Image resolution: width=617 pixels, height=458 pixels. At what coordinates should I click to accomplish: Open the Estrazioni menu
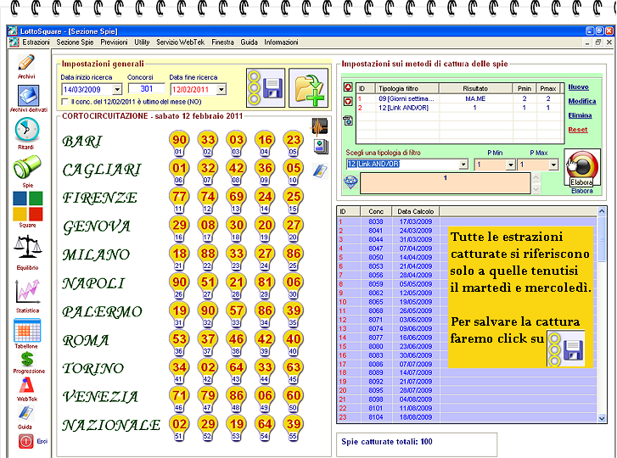click(x=36, y=42)
